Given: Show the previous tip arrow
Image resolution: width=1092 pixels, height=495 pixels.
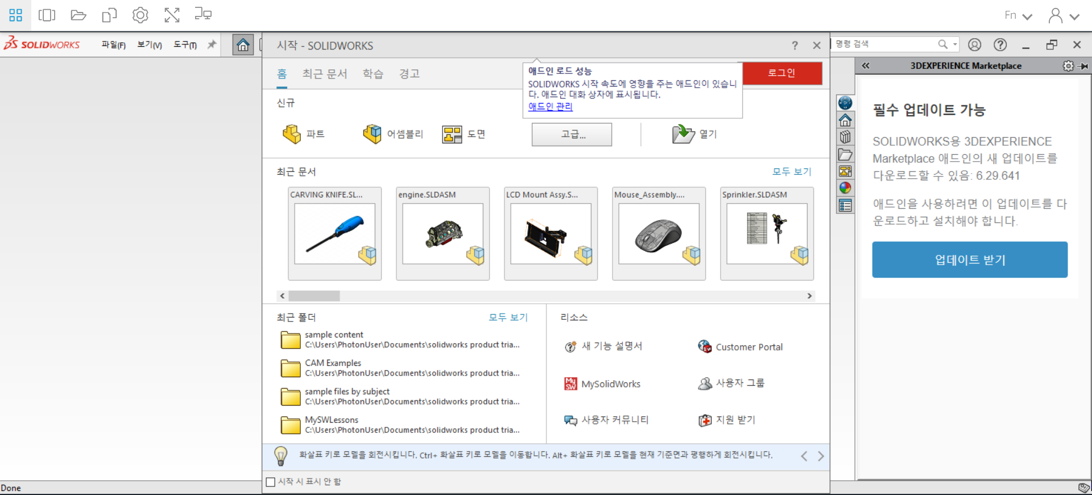Looking at the screenshot, I should tap(804, 456).
